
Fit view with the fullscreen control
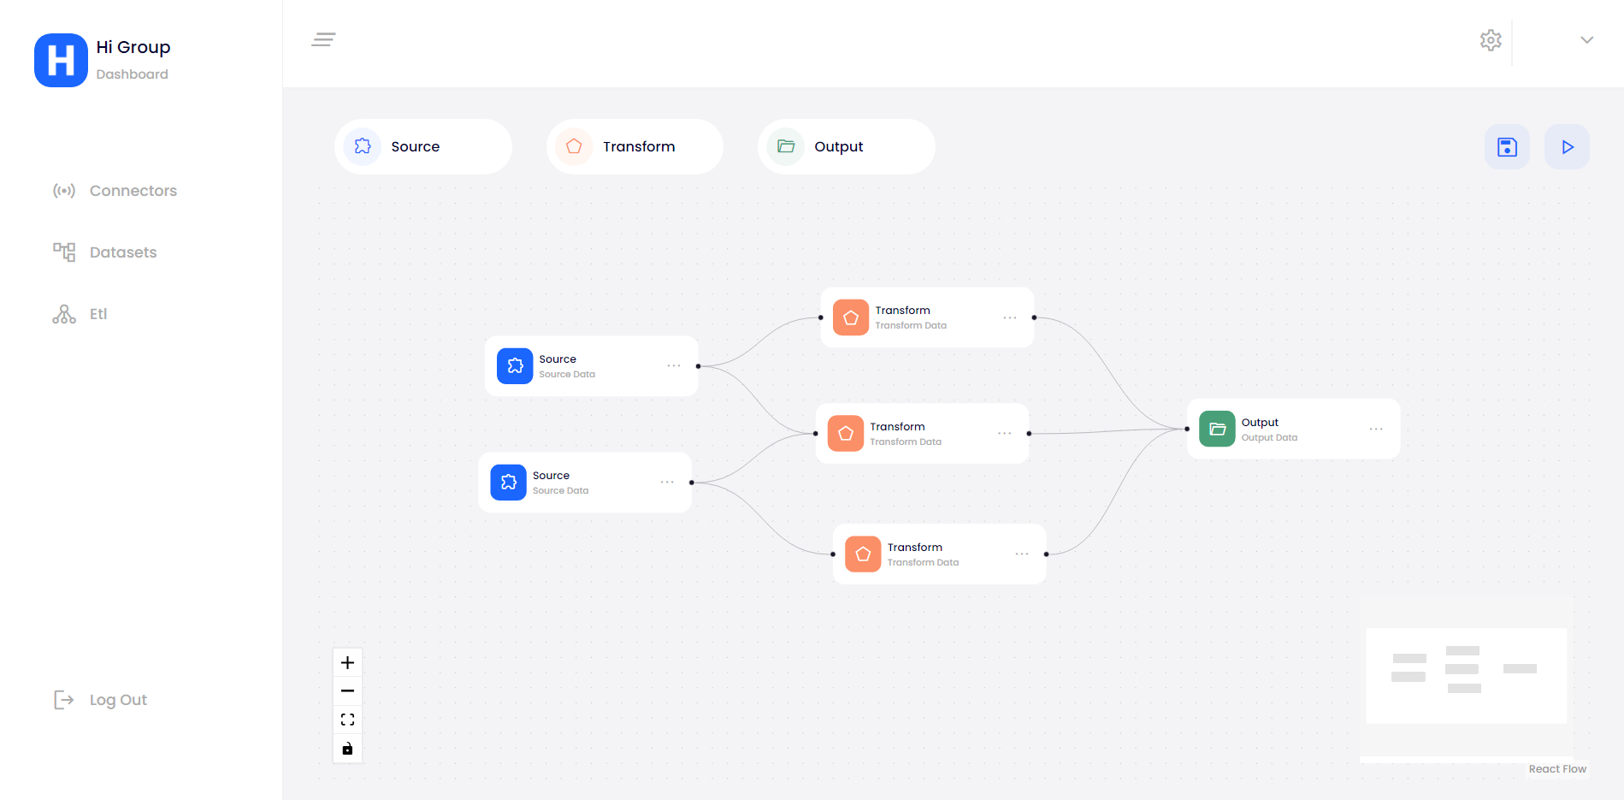pyautogui.click(x=347, y=720)
